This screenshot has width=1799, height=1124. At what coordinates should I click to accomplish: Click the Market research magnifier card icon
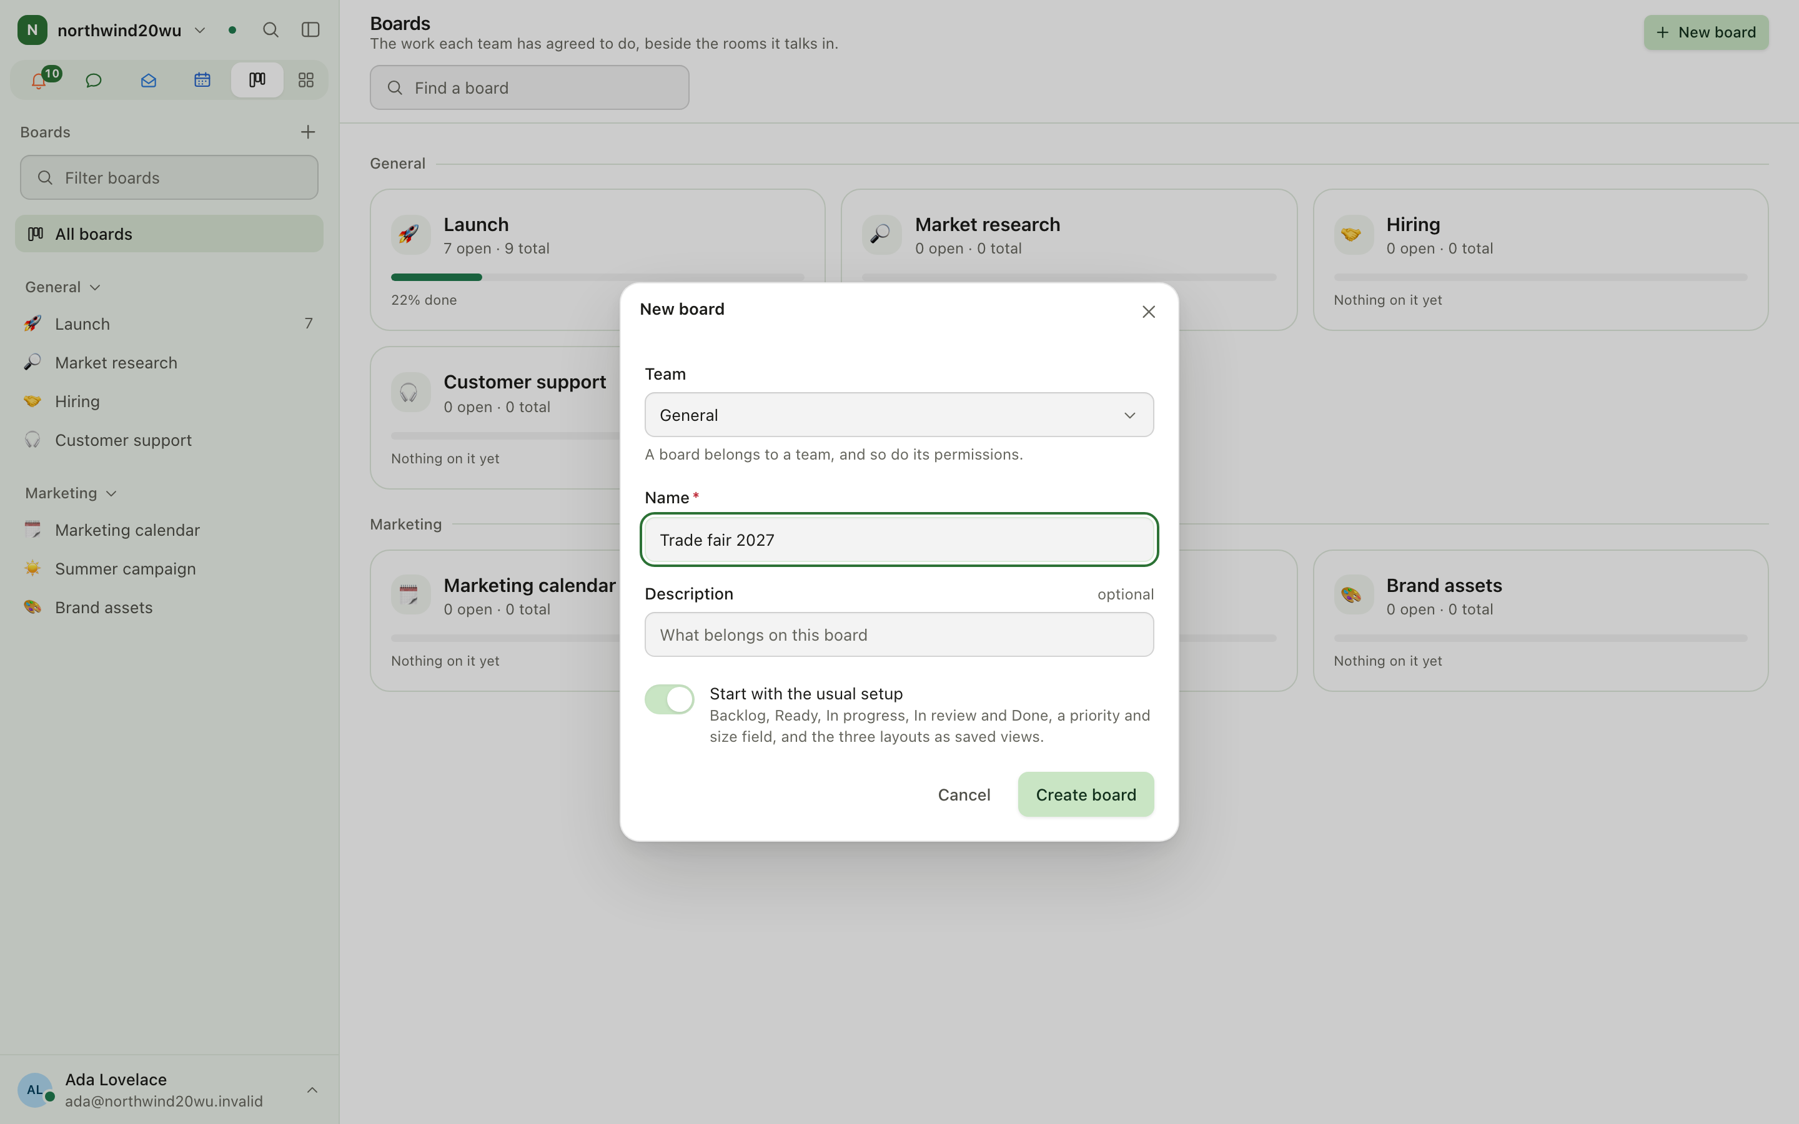tap(881, 235)
